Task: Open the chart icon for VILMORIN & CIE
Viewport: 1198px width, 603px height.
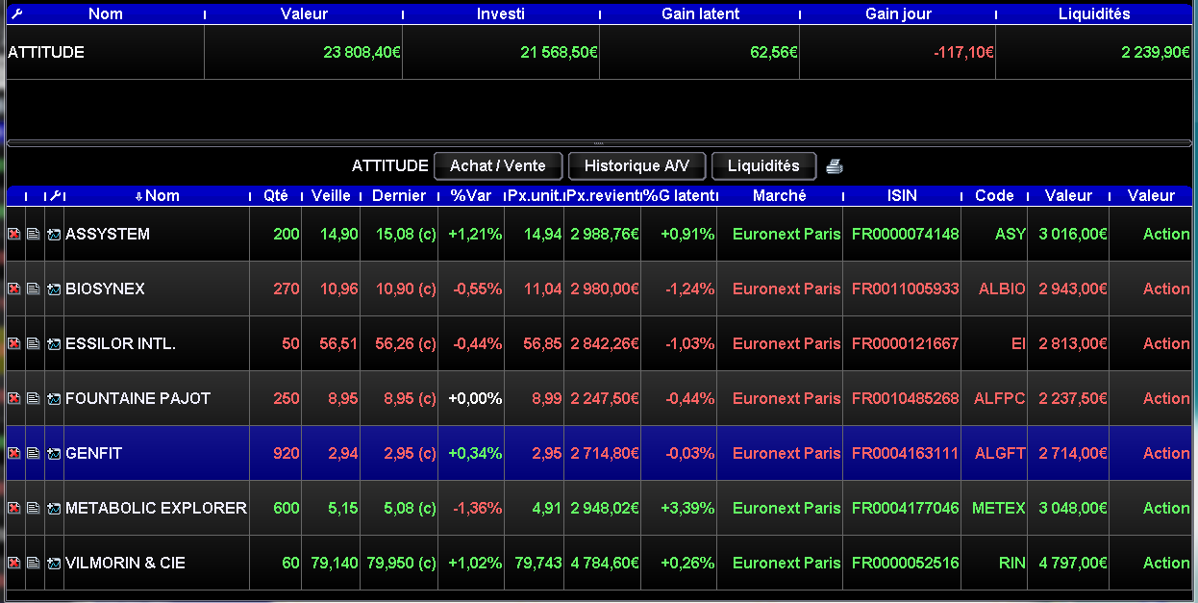Action: 54,563
